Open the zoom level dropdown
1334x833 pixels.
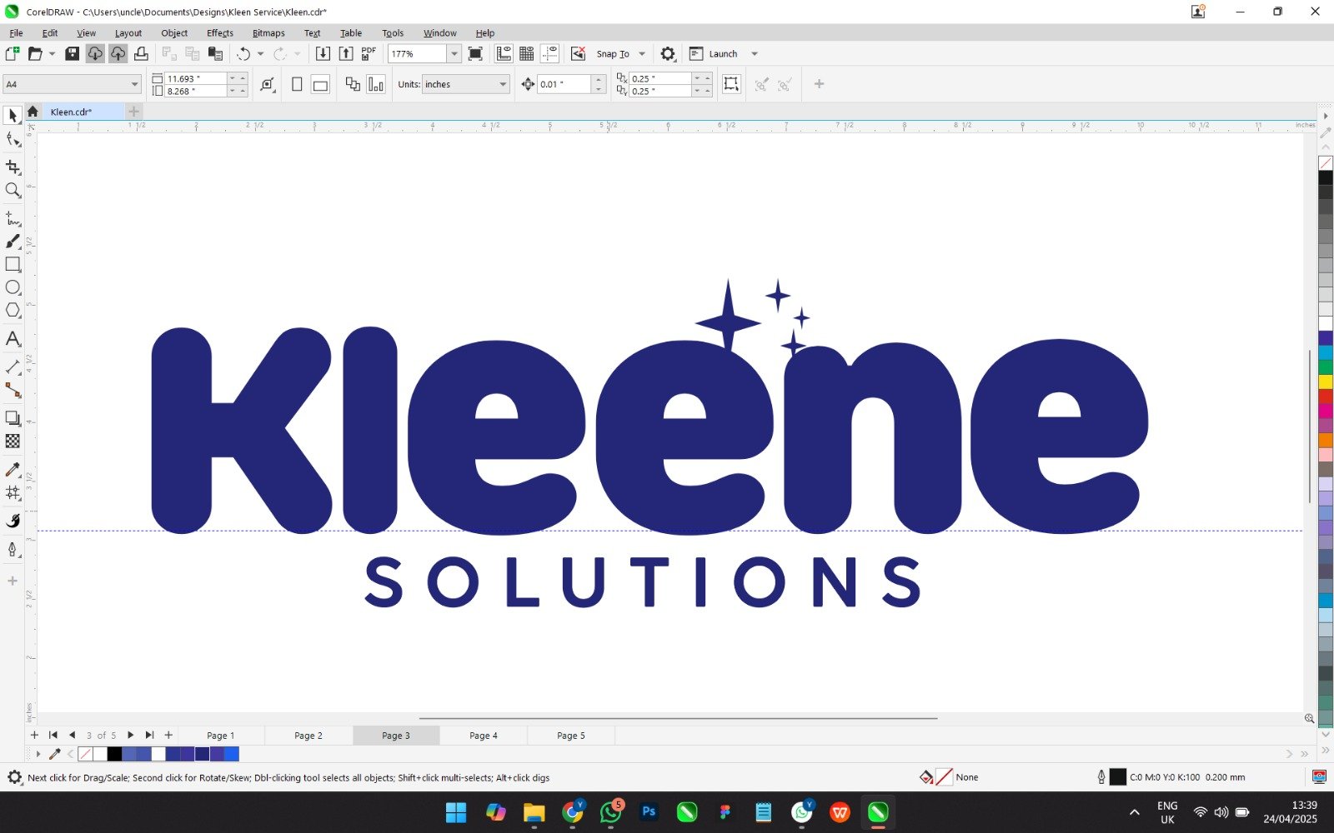point(454,53)
